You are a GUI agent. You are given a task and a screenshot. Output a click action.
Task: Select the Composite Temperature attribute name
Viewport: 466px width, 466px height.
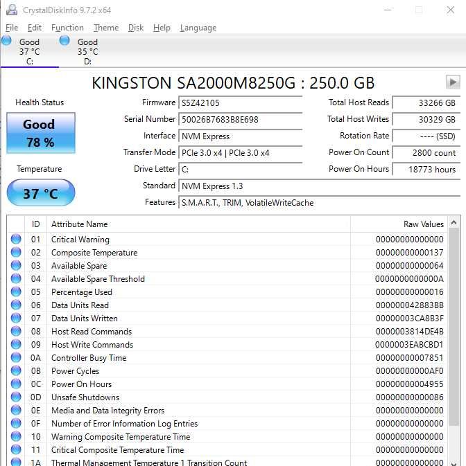coord(94,253)
